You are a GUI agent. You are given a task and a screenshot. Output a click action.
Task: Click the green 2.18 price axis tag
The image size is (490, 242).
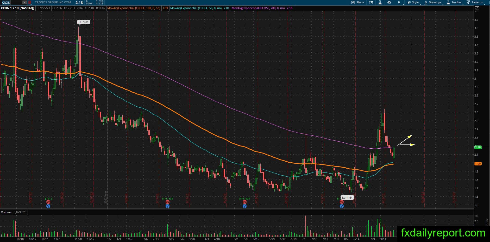[x=478, y=147]
